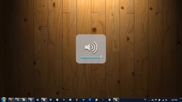Open Action Center flag icon in tray

156,100
